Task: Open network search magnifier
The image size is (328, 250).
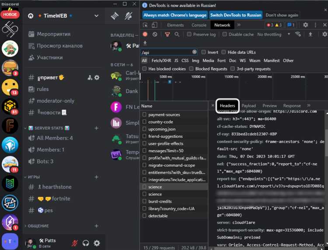Action: [177, 34]
